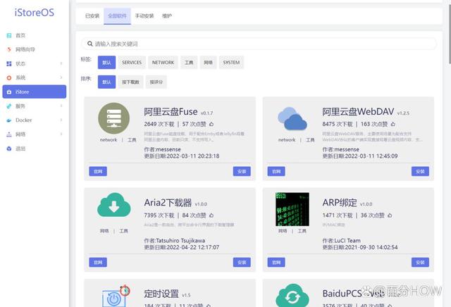Filter by 网络 tag

click(x=209, y=63)
